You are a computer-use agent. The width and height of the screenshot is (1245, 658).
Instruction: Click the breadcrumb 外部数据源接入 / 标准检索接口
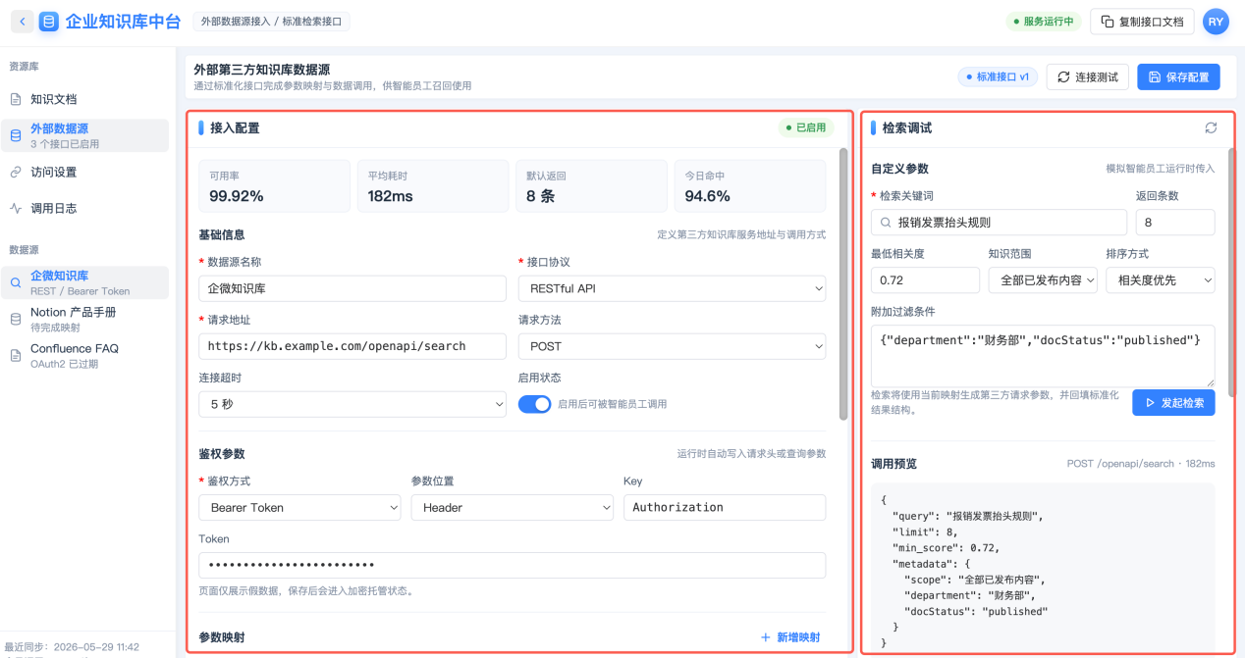272,22
